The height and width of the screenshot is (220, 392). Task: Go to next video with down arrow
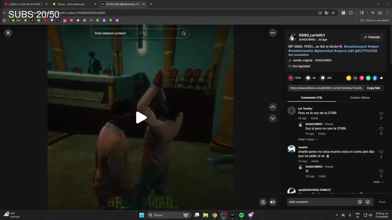click(273, 118)
